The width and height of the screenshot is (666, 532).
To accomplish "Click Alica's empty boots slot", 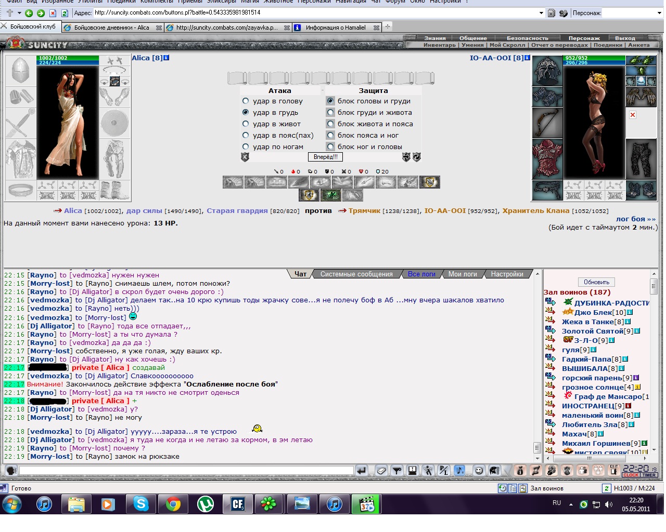I will tap(114, 190).
